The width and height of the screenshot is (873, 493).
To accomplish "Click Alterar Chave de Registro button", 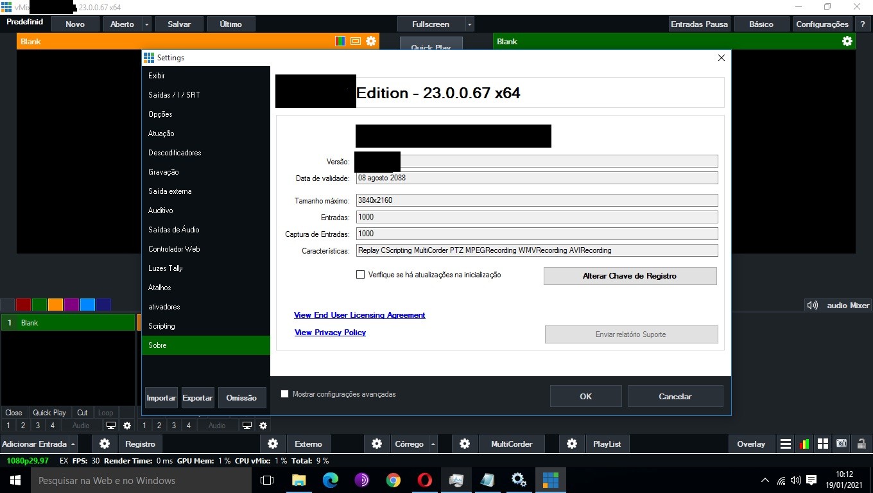I will pos(630,276).
